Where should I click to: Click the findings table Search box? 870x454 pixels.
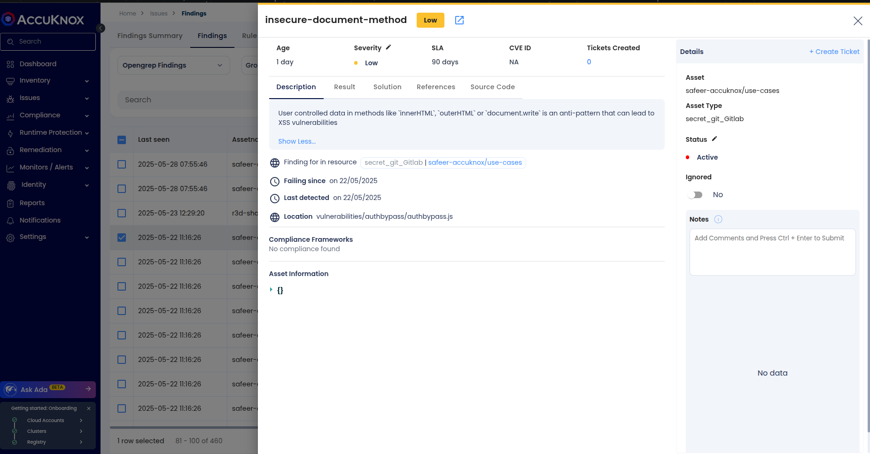(188, 100)
